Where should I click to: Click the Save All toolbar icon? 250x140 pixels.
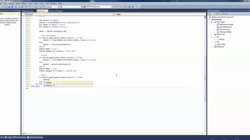coord(12,7)
